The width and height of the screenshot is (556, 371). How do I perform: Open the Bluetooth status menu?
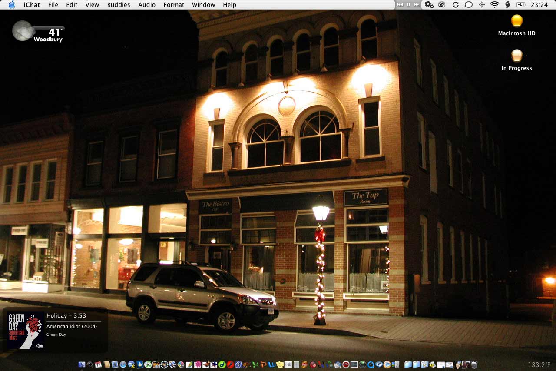point(482,5)
